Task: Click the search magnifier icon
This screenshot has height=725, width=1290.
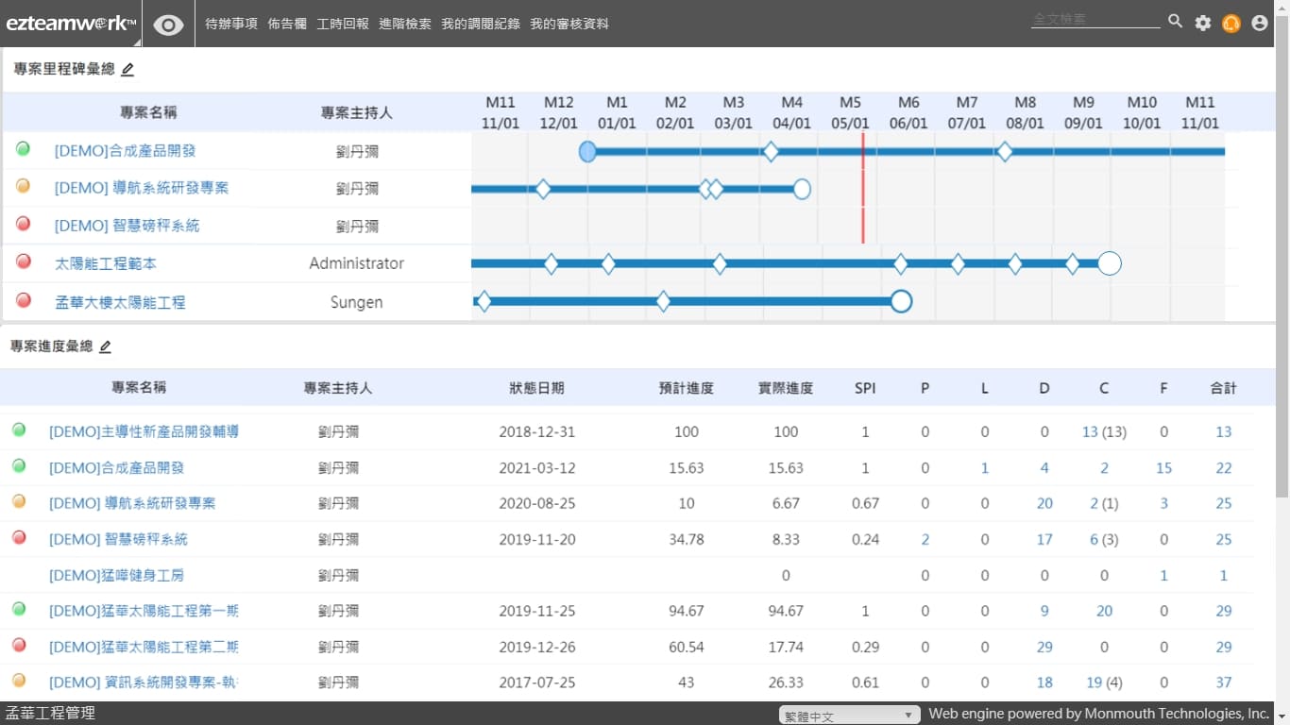Action: pos(1175,21)
